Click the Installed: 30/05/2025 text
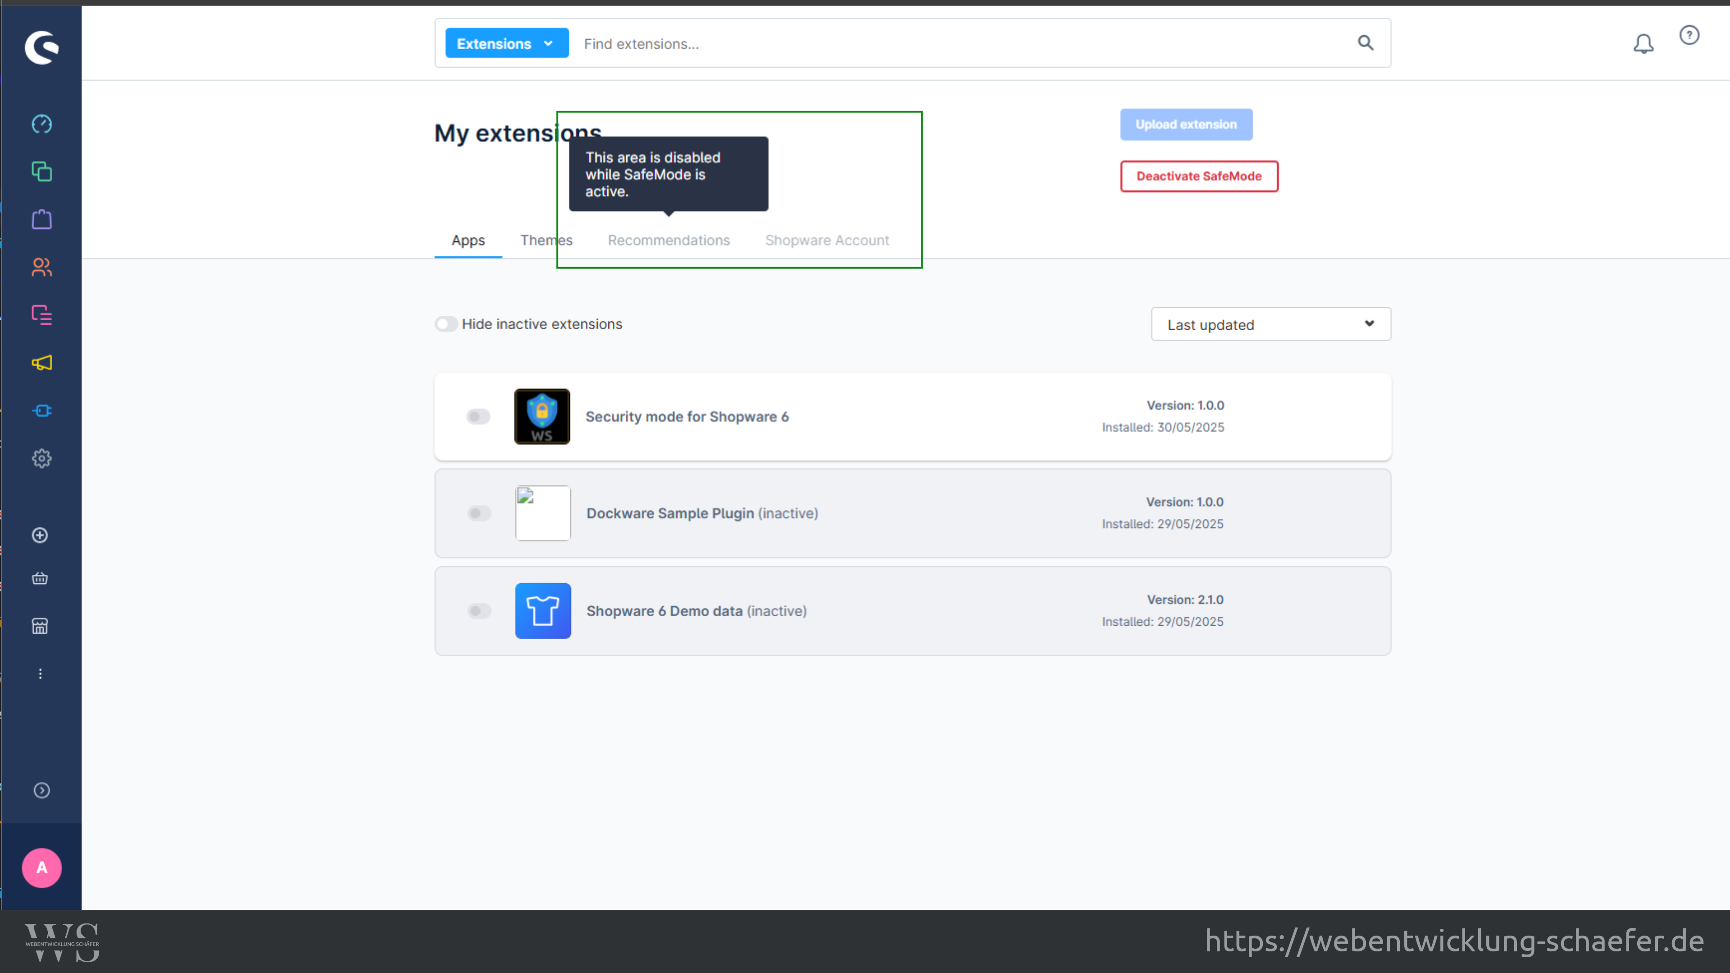 point(1162,427)
